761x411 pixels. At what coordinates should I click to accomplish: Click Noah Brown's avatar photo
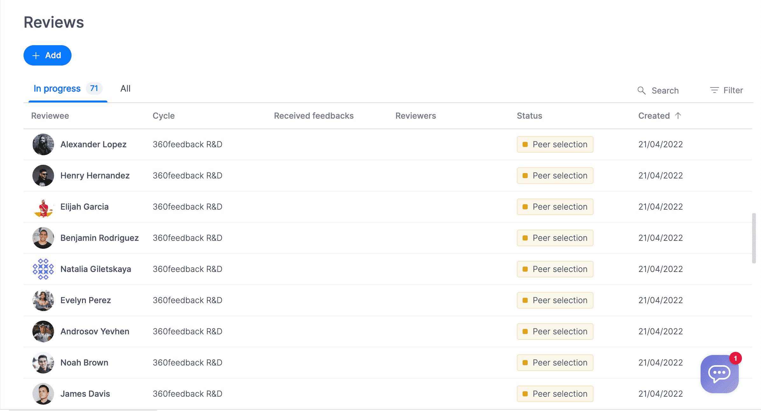[x=43, y=363]
